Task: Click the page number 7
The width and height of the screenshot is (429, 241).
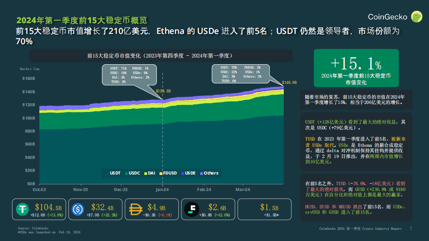Action: click(411, 229)
